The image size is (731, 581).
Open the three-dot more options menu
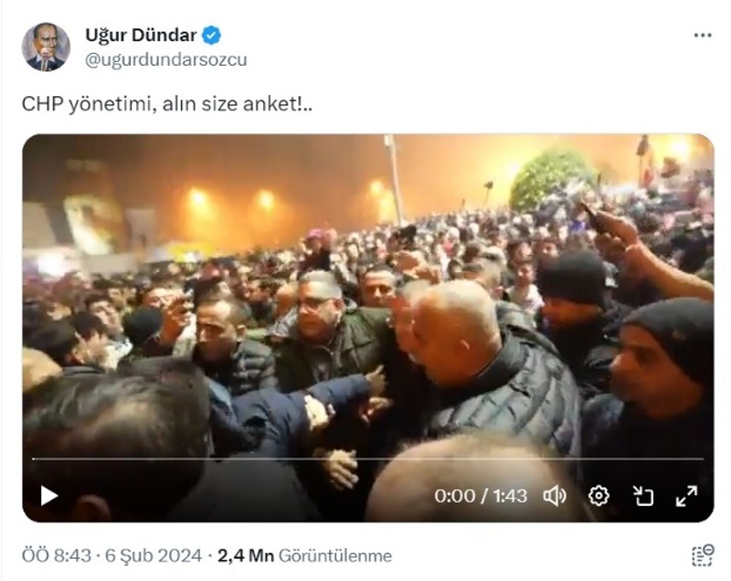[703, 36]
